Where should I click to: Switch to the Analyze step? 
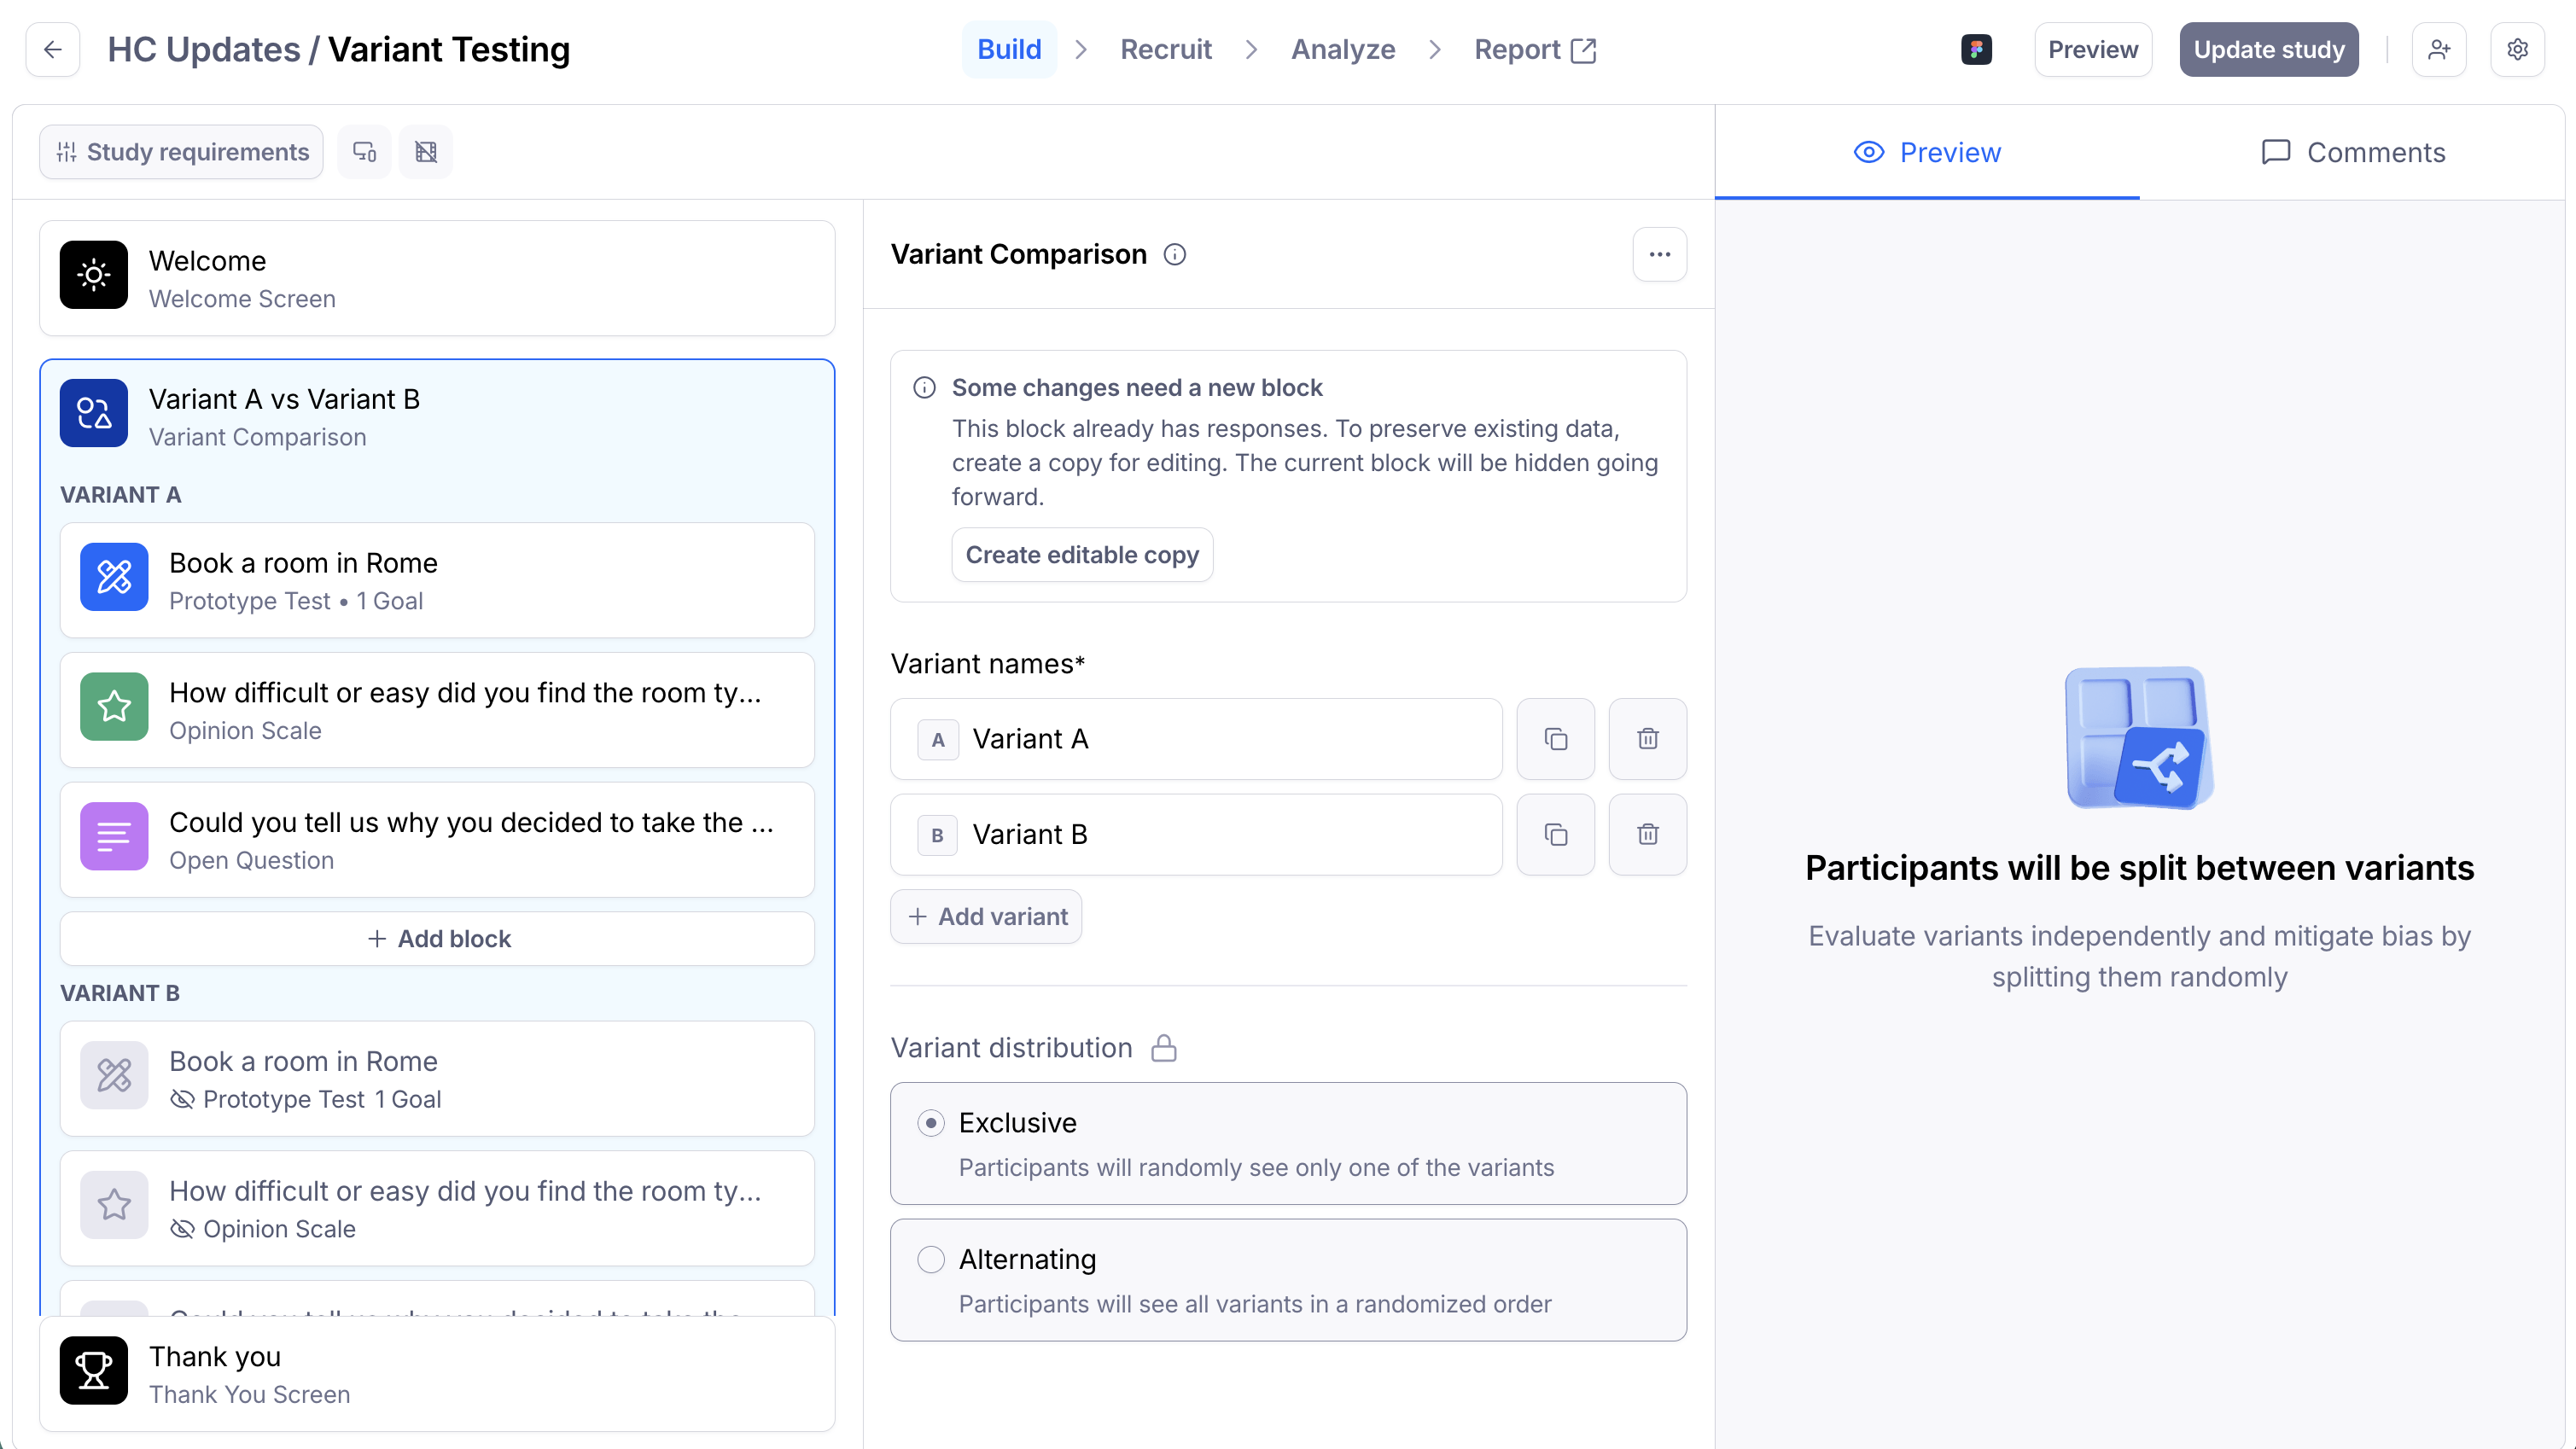click(1343, 50)
